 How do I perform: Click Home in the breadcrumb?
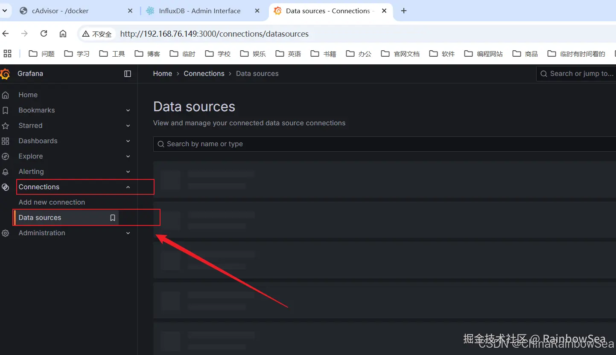click(163, 74)
